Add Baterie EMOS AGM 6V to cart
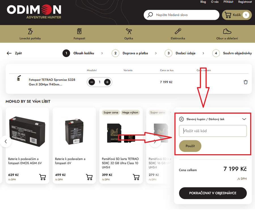Viewport: 255px width, 210px height. [42, 177]
